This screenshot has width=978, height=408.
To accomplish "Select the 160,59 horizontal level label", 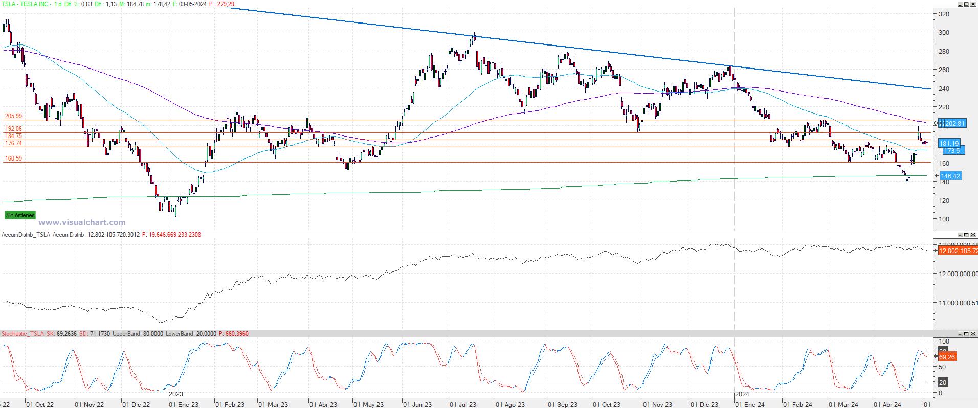I will tap(13, 158).
